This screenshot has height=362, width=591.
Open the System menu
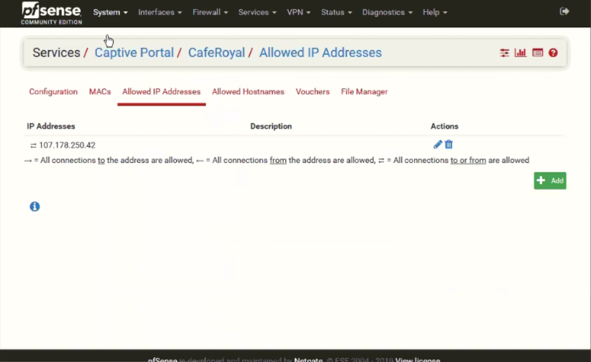[x=110, y=12]
